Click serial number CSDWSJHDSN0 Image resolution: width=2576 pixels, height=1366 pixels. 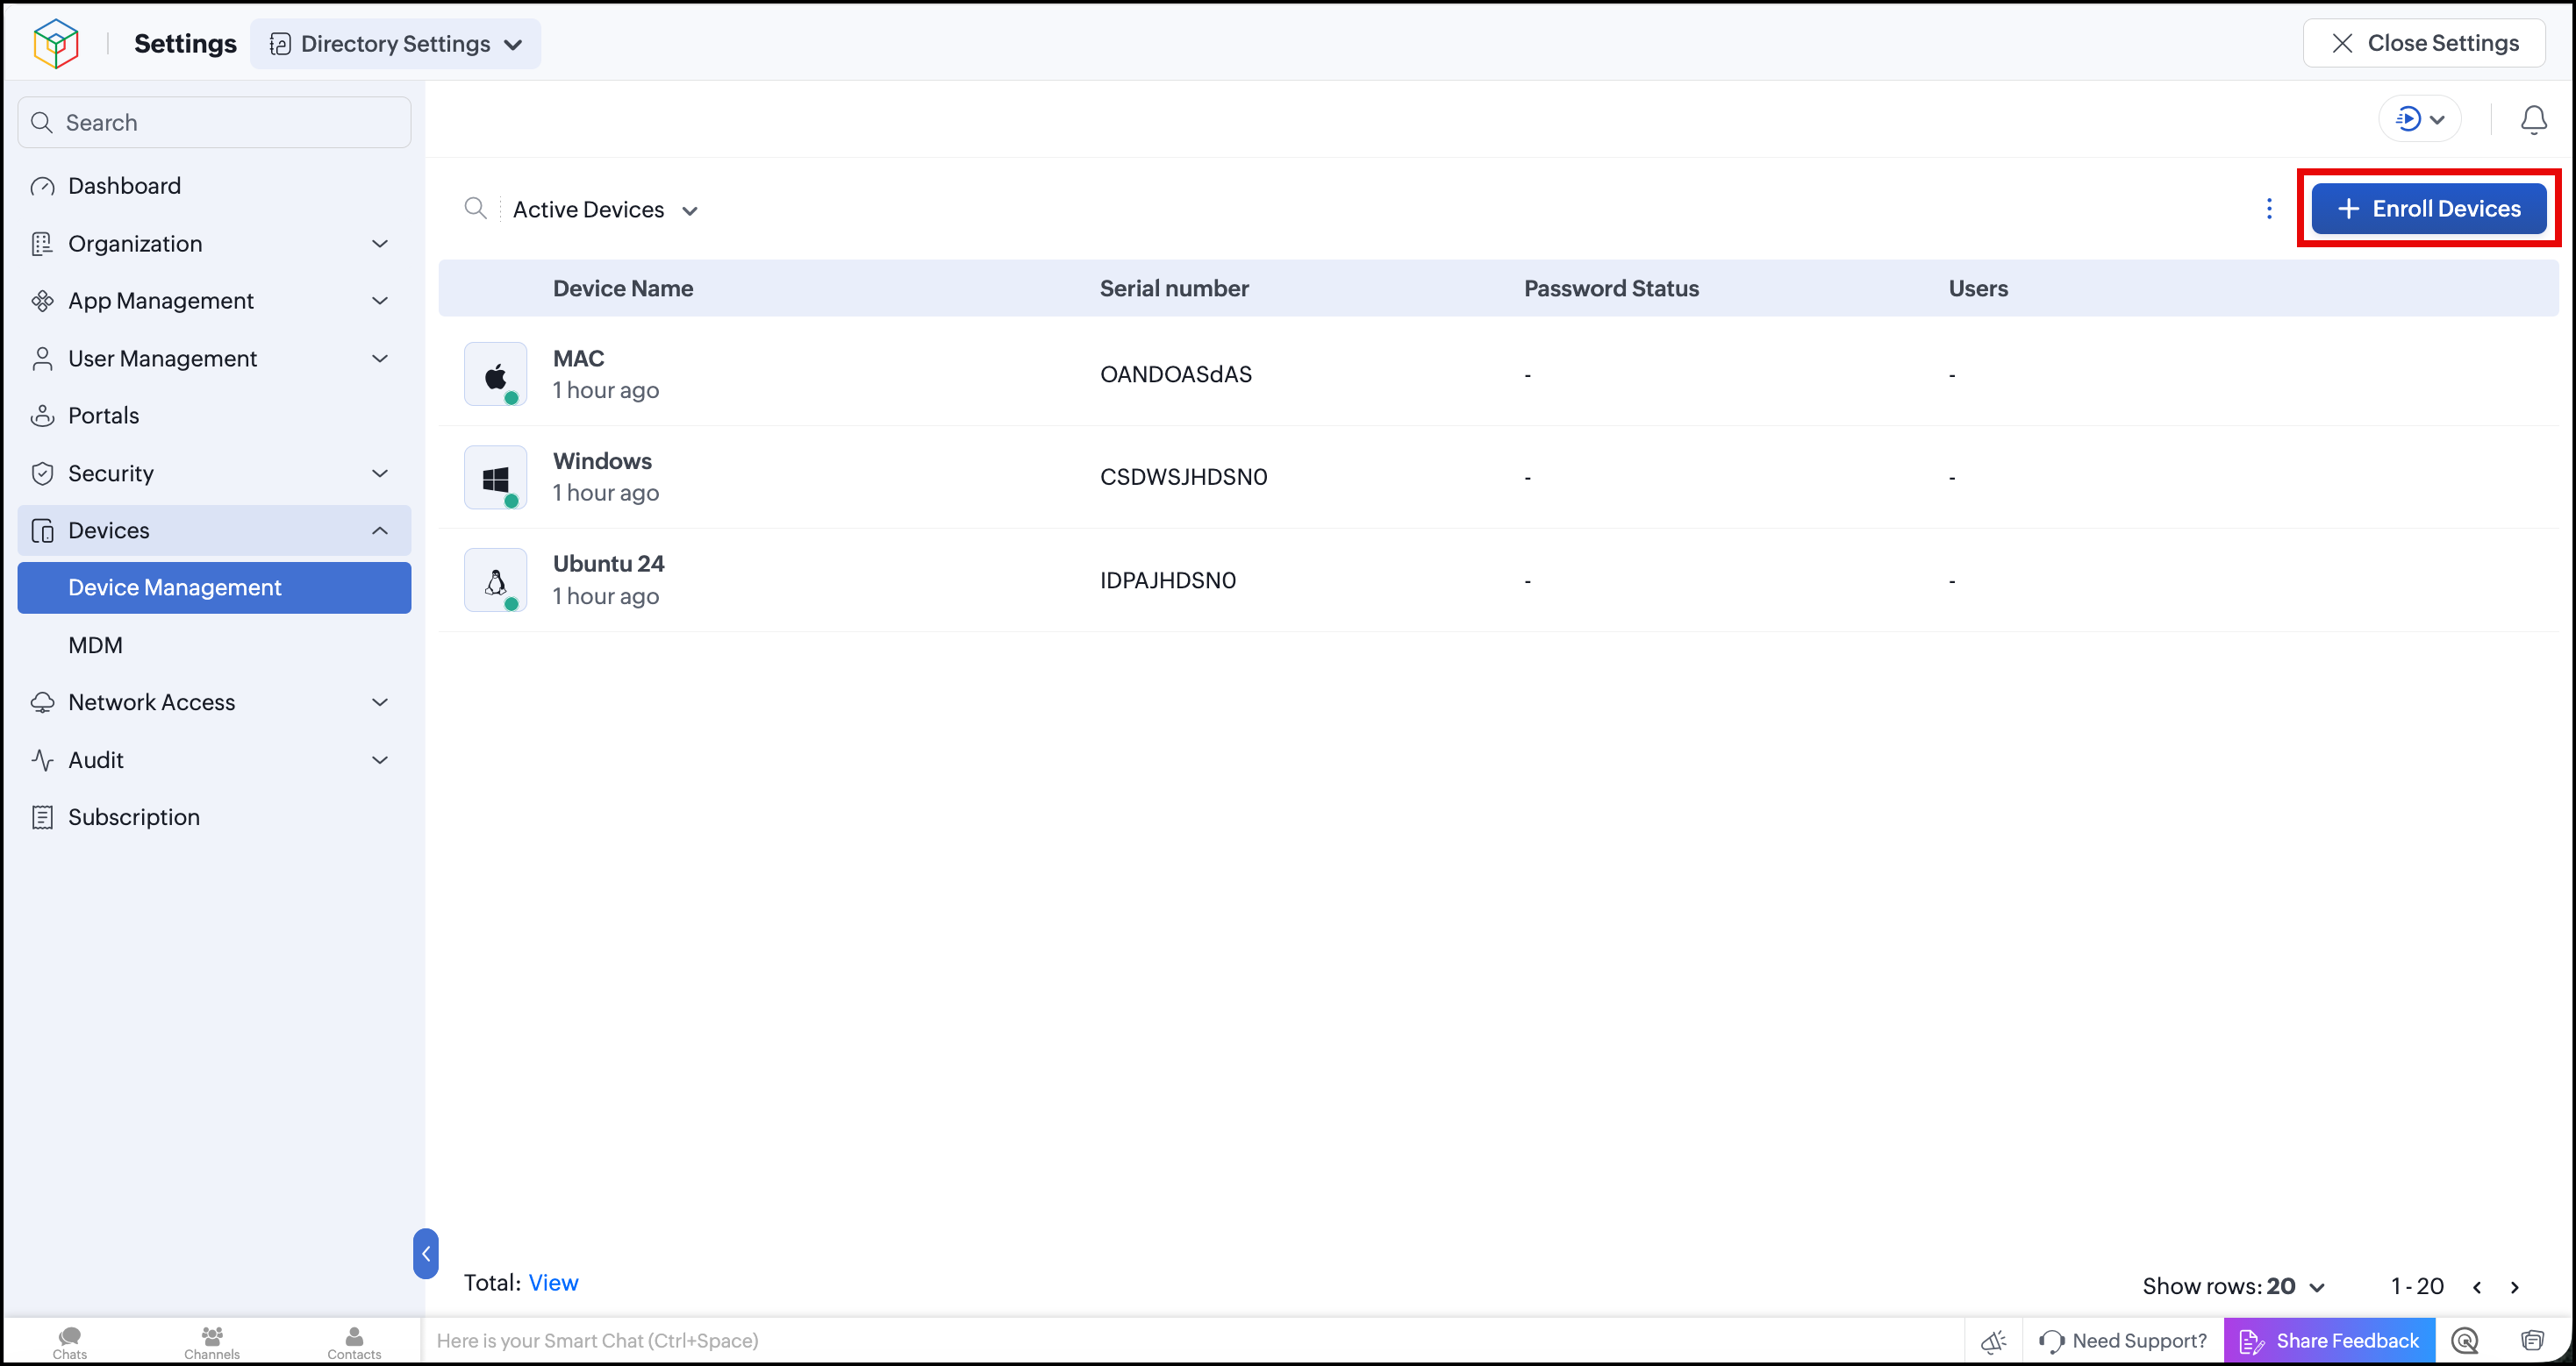tap(1183, 478)
